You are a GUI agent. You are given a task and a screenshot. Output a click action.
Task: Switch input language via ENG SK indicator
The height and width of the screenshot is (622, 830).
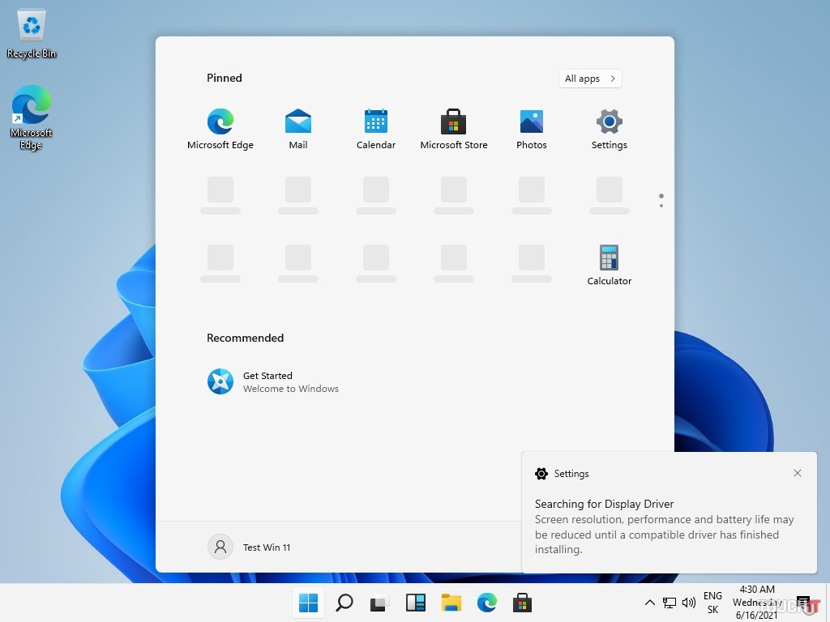(712, 603)
